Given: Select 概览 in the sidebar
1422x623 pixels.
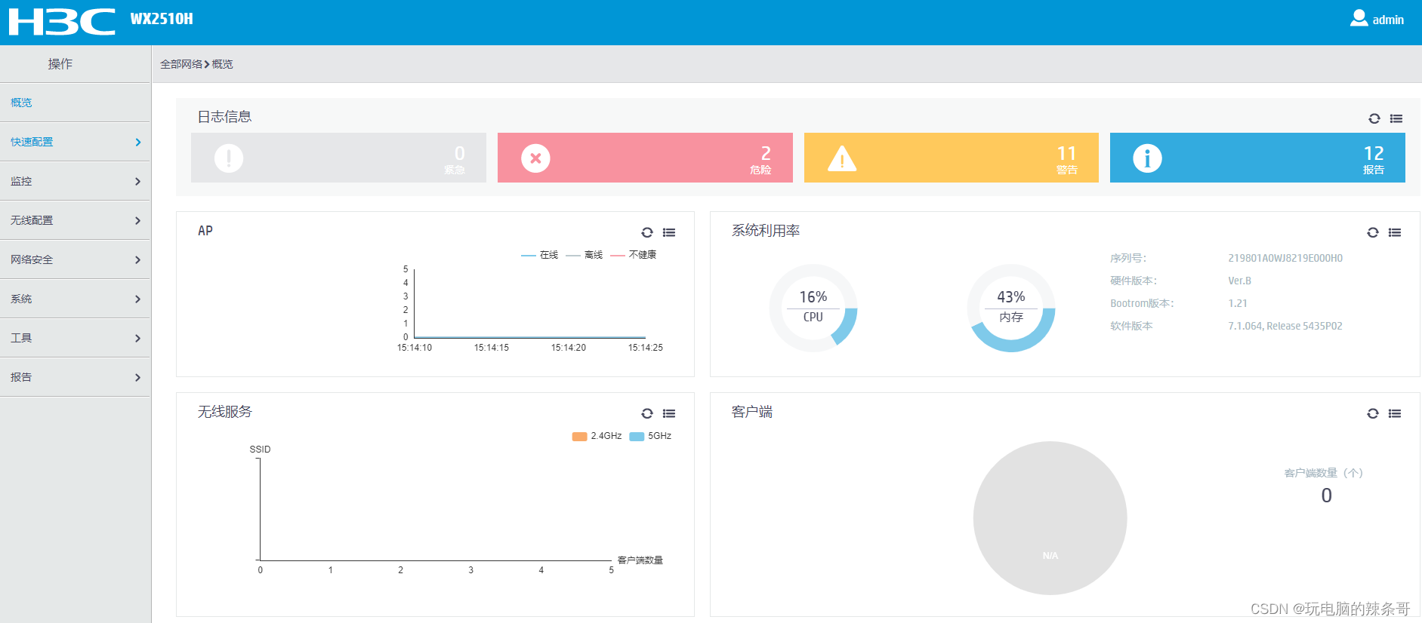Looking at the screenshot, I should click(x=76, y=103).
